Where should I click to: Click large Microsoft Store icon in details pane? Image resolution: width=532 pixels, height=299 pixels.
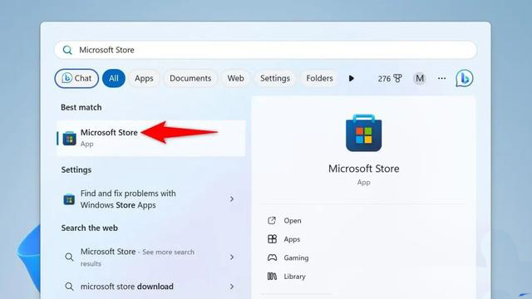click(x=364, y=133)
